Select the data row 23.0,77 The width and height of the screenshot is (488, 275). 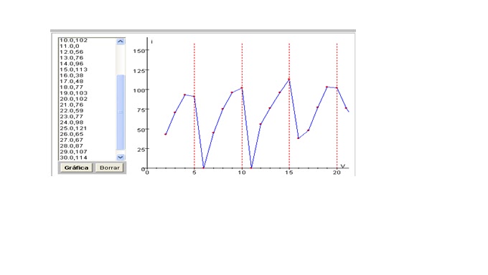(x=71, y=117)
